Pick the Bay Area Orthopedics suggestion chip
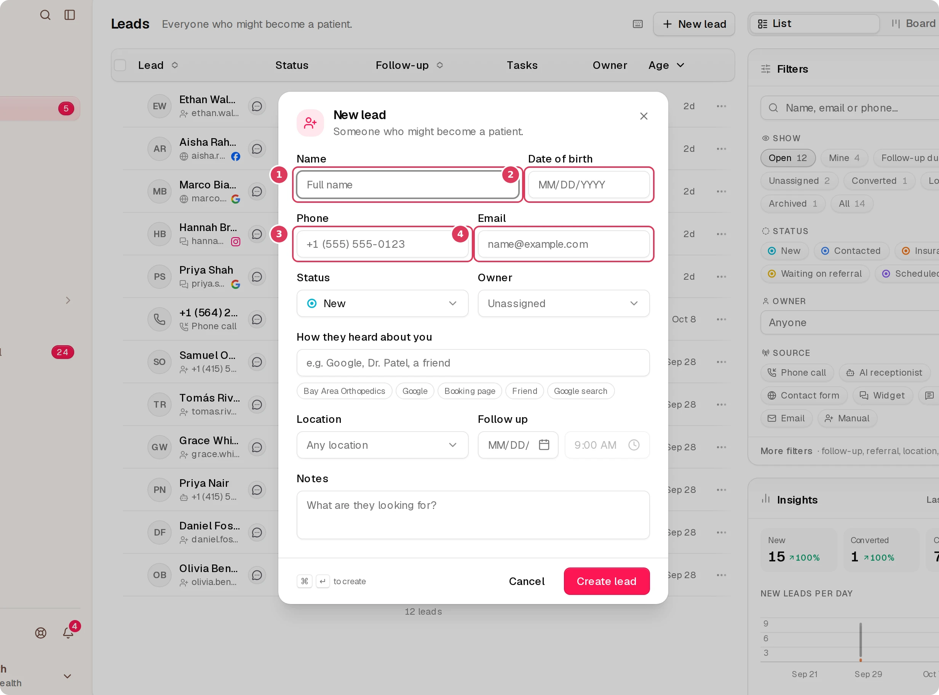 (344, 391)
